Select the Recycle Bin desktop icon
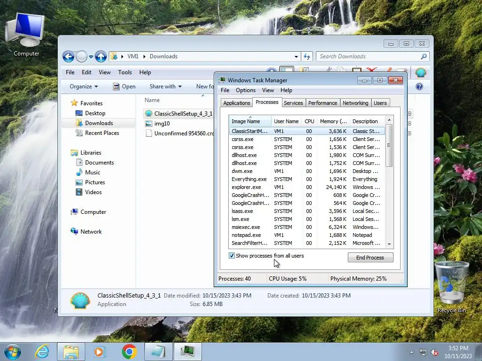The height and width of the screenshot is (361, 482). (x=451, y=287)
